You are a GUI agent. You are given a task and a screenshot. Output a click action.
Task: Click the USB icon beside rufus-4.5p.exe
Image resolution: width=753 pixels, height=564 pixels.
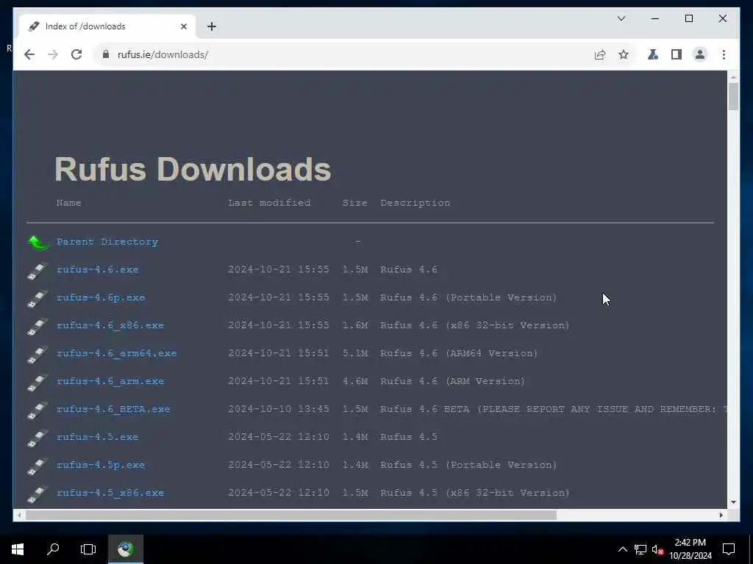pyautogui.click(x=38, y=466)
